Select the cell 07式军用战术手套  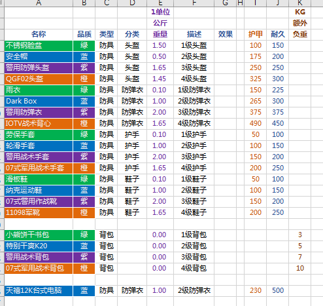coord(39,168)
